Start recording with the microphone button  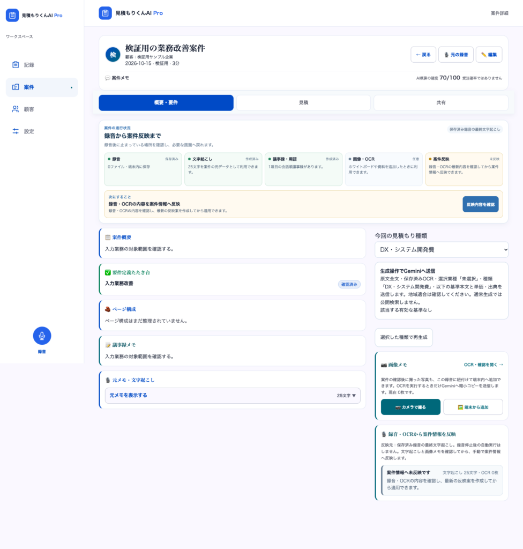click(x=42, y=336)
